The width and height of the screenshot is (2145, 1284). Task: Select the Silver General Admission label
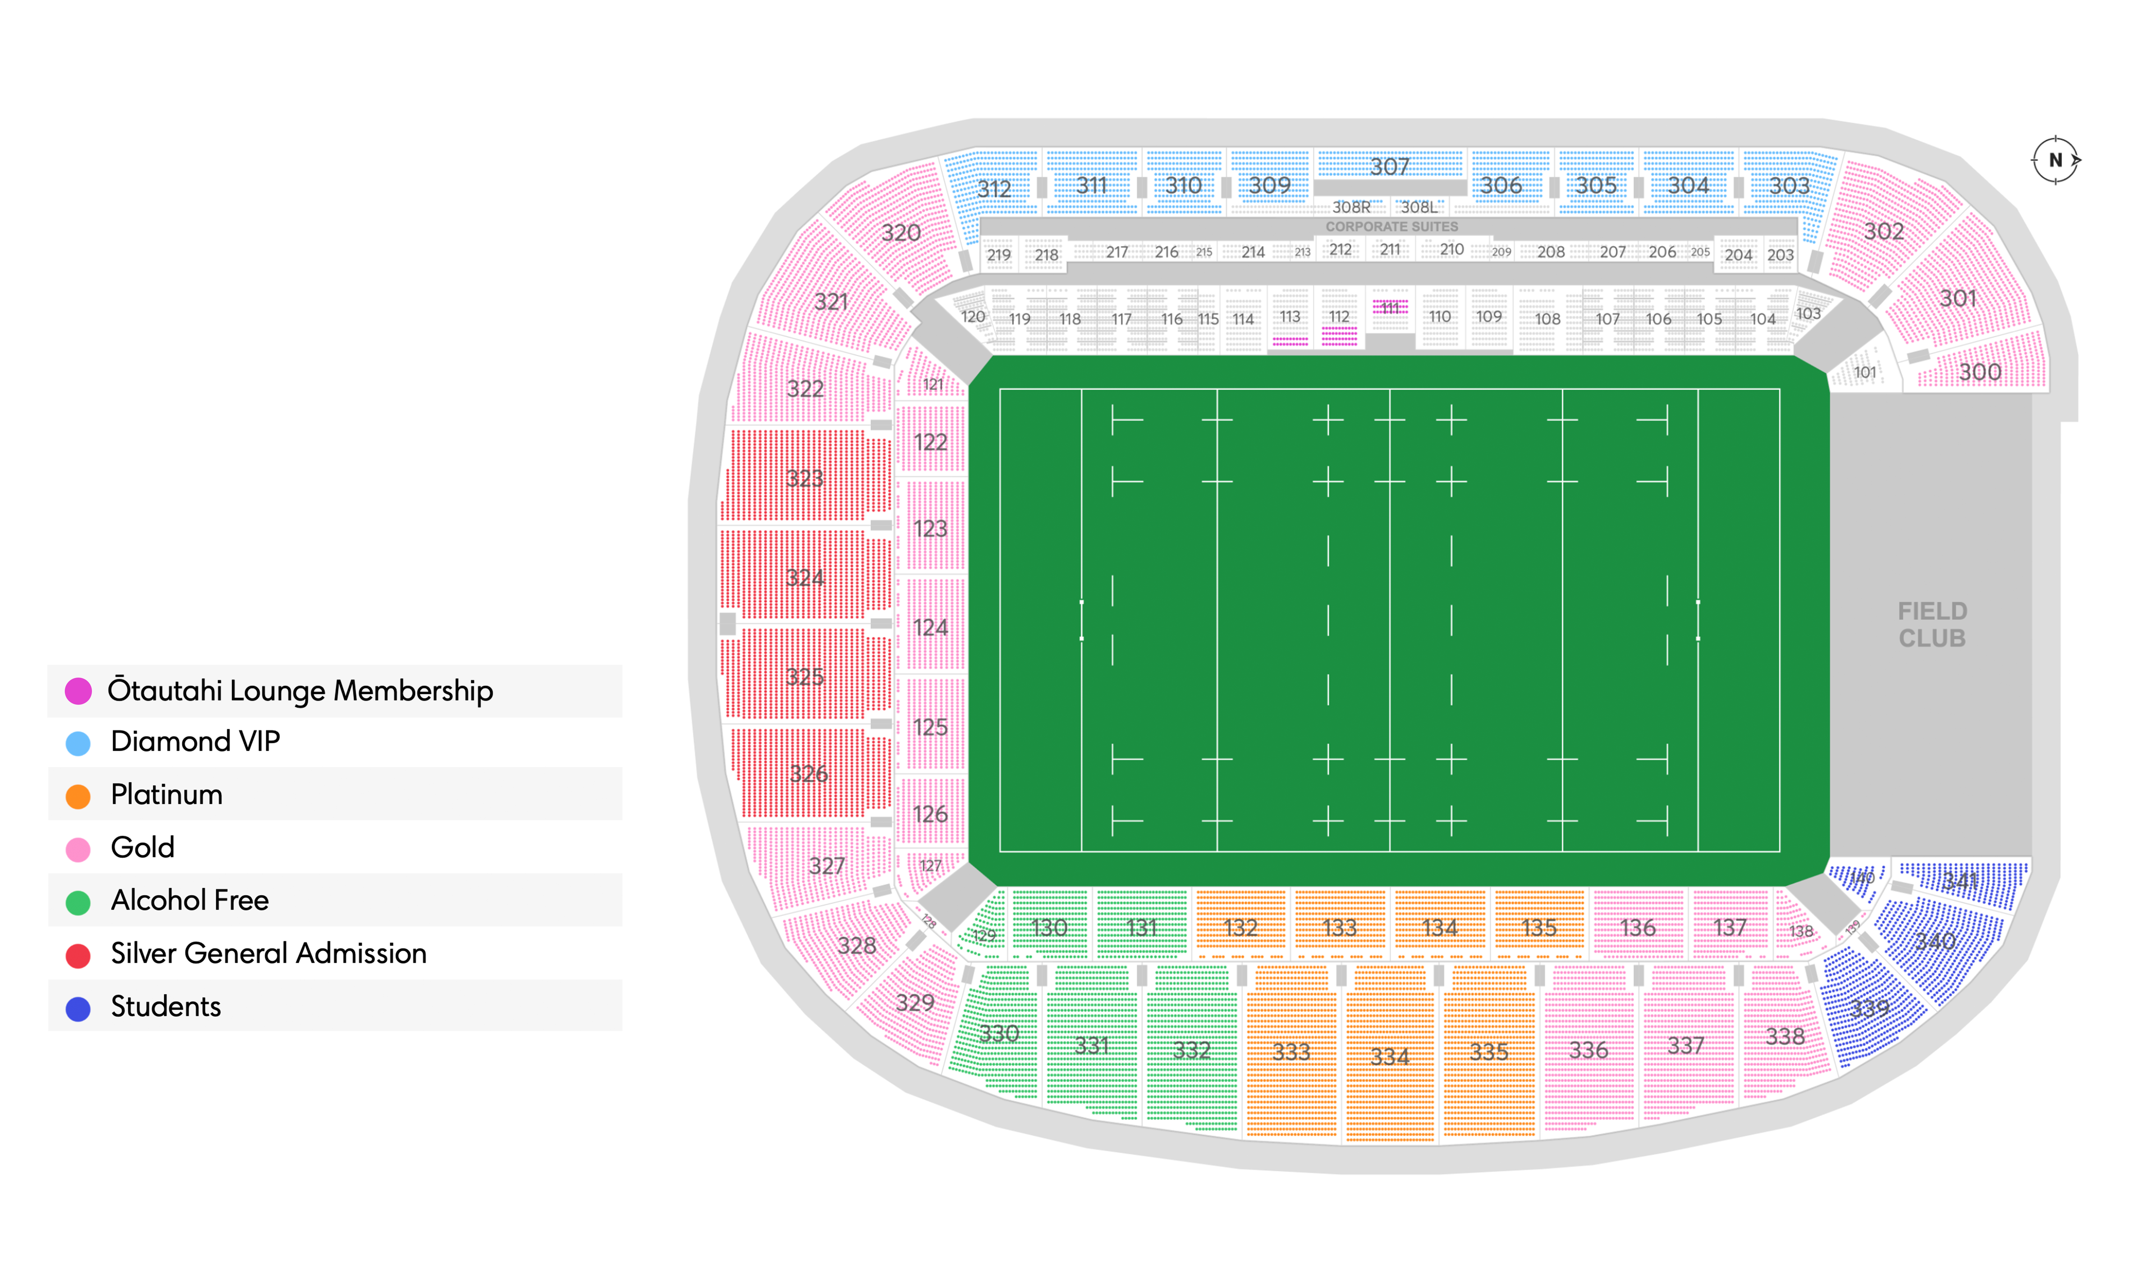pyautogui.click(x=268, y=953)
